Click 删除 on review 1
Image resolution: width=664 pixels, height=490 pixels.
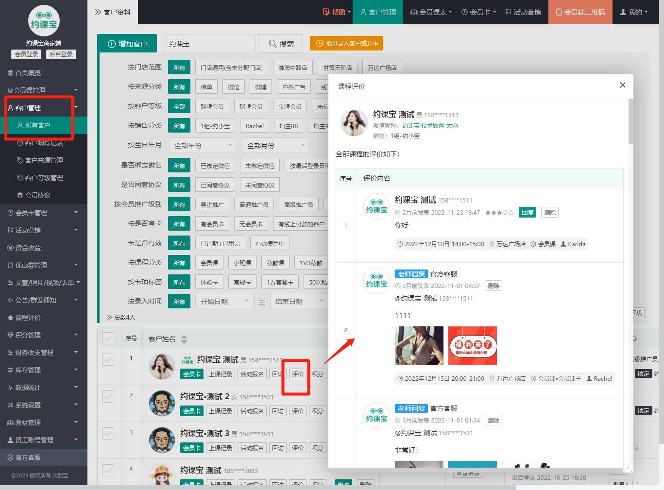(x=550, y=212)
